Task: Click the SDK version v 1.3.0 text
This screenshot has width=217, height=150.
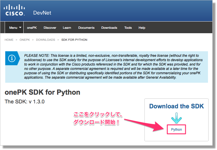Action: tap(25, 102)
